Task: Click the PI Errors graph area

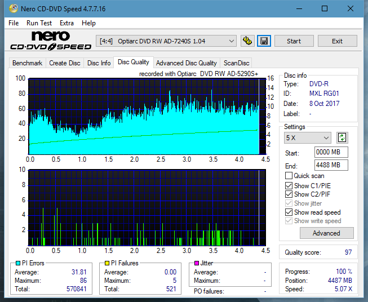Action: pos(147,117)
